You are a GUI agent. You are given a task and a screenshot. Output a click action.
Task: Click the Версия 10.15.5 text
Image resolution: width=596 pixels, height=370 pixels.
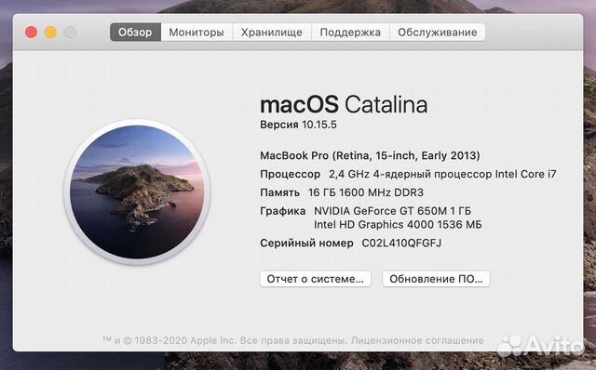click(298, 125)
